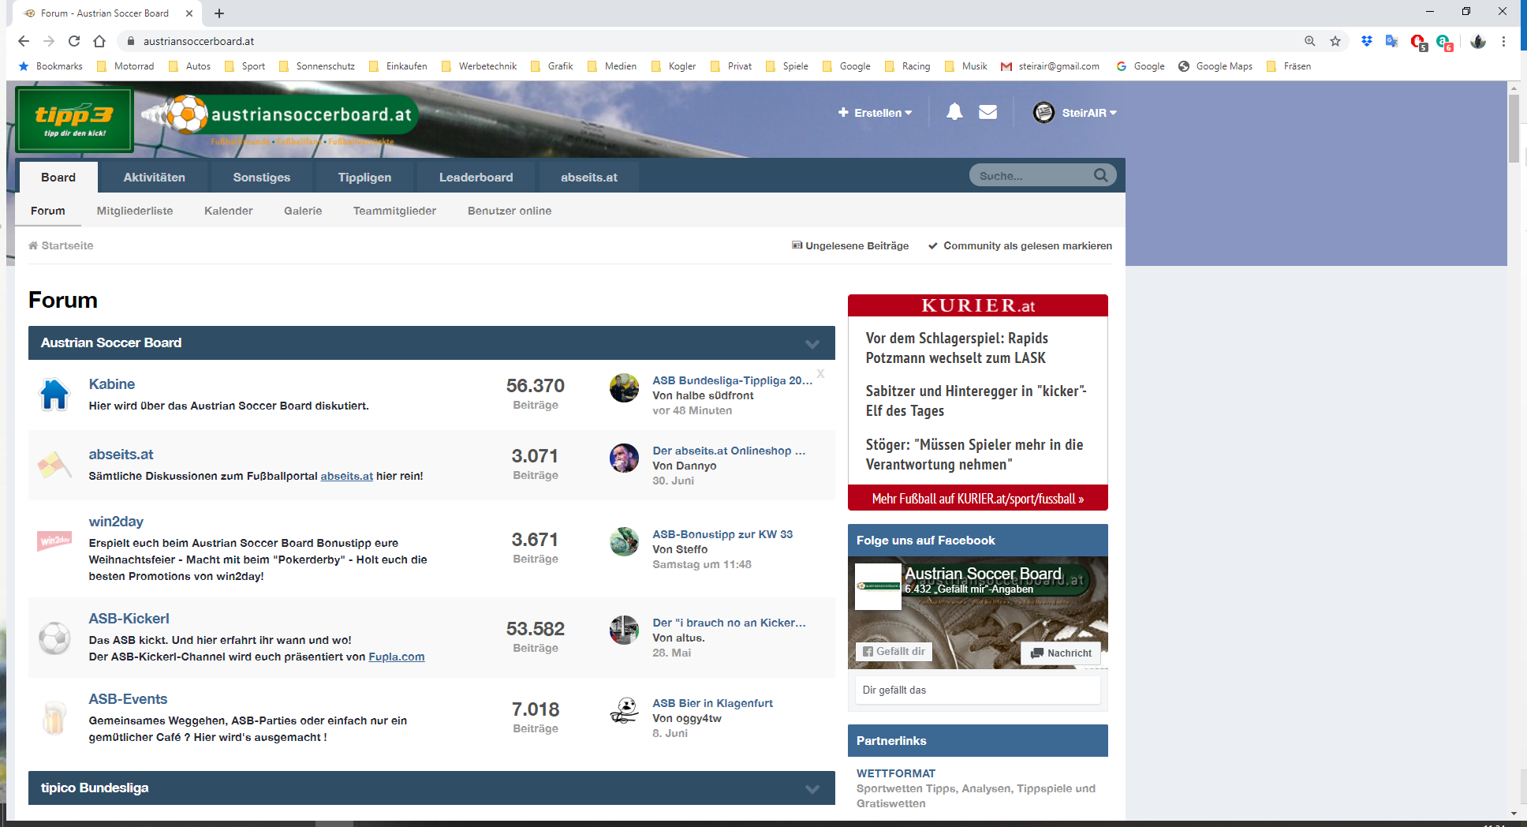
Task: Dismiss the Kabine latest-post X icon
Action: click(x=820, y=373)
